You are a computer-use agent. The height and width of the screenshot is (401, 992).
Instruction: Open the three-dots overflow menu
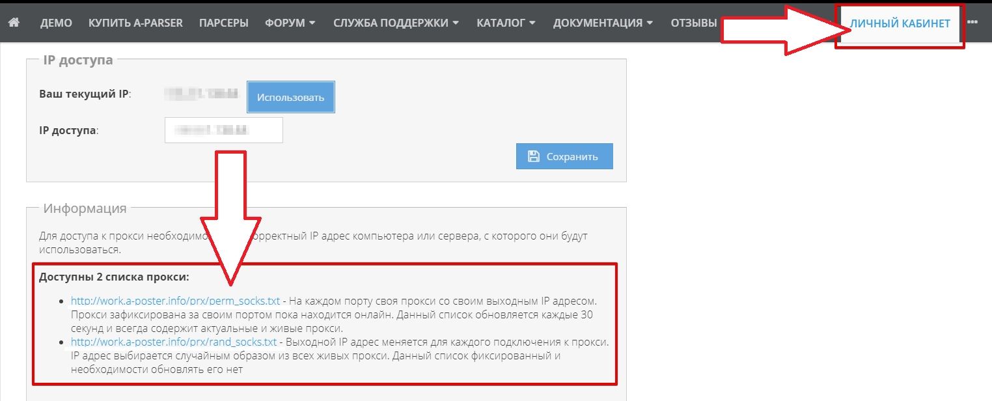tap(972, 23)
